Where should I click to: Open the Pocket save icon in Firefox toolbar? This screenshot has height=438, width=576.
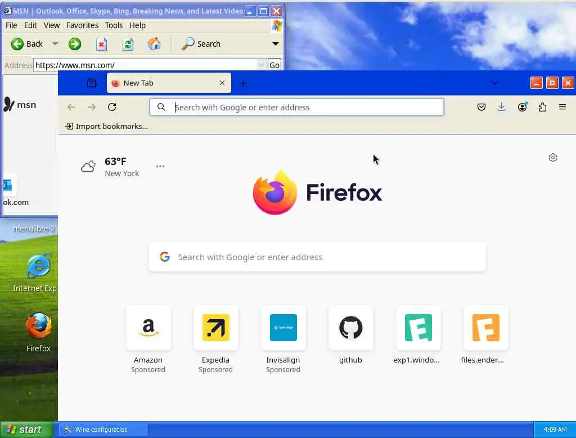[x=481, y=107]
